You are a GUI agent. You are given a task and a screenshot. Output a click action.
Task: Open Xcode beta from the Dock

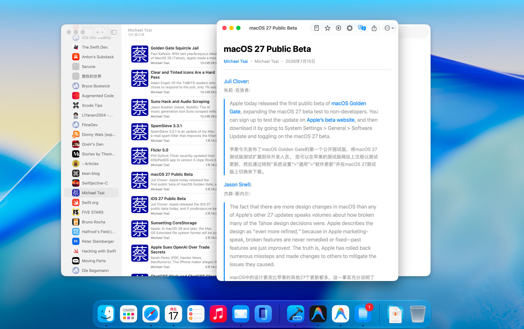[296, 314]
